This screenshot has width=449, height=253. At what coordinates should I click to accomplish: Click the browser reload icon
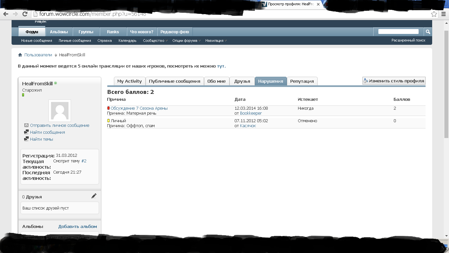point(25,14)
